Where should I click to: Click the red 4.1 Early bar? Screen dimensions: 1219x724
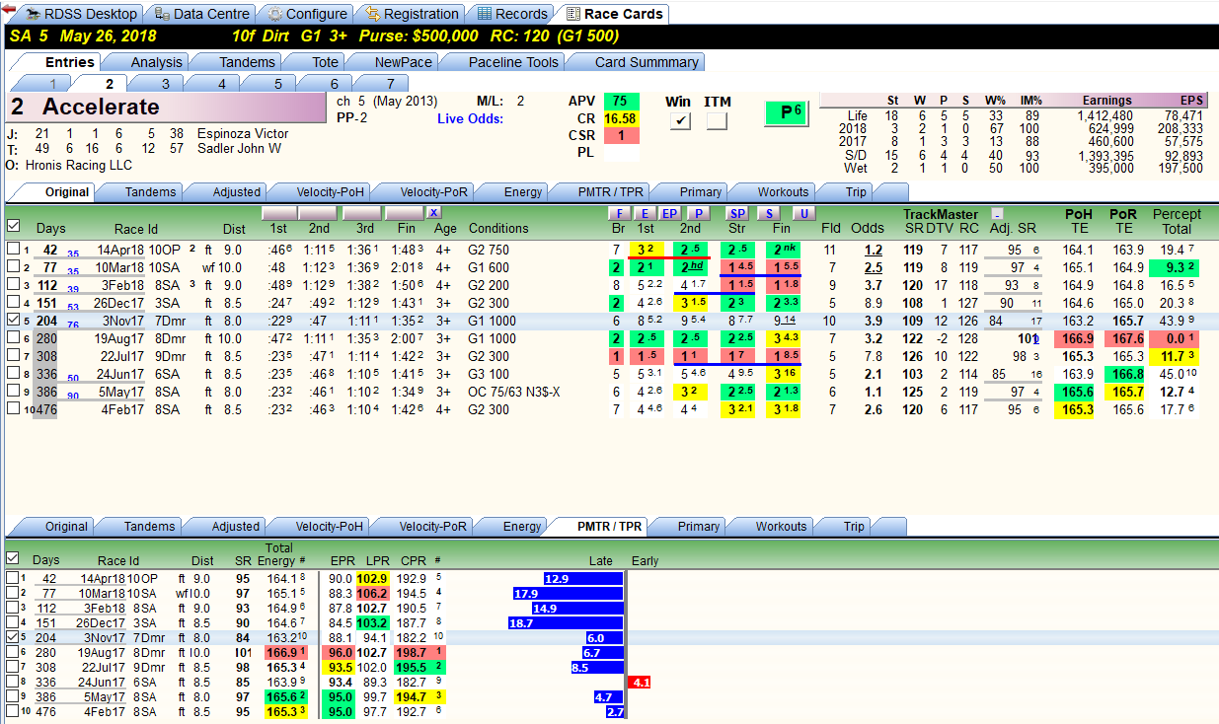coord(640,683)
